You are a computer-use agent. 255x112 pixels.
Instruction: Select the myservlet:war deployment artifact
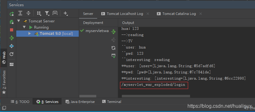94,31
